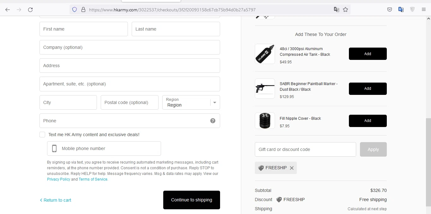This screenshot has height=214, width=431.
Task: Open the Firefox hamburger menu
Action: click(424, 9)
